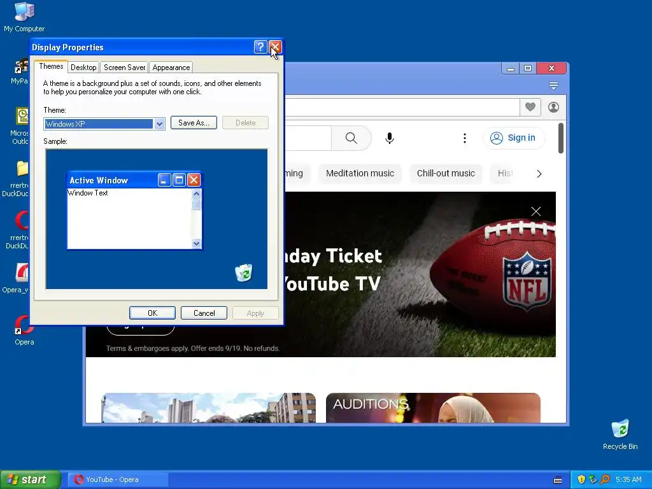Activate YouTube voice search microphone

[x=389, y=138]
